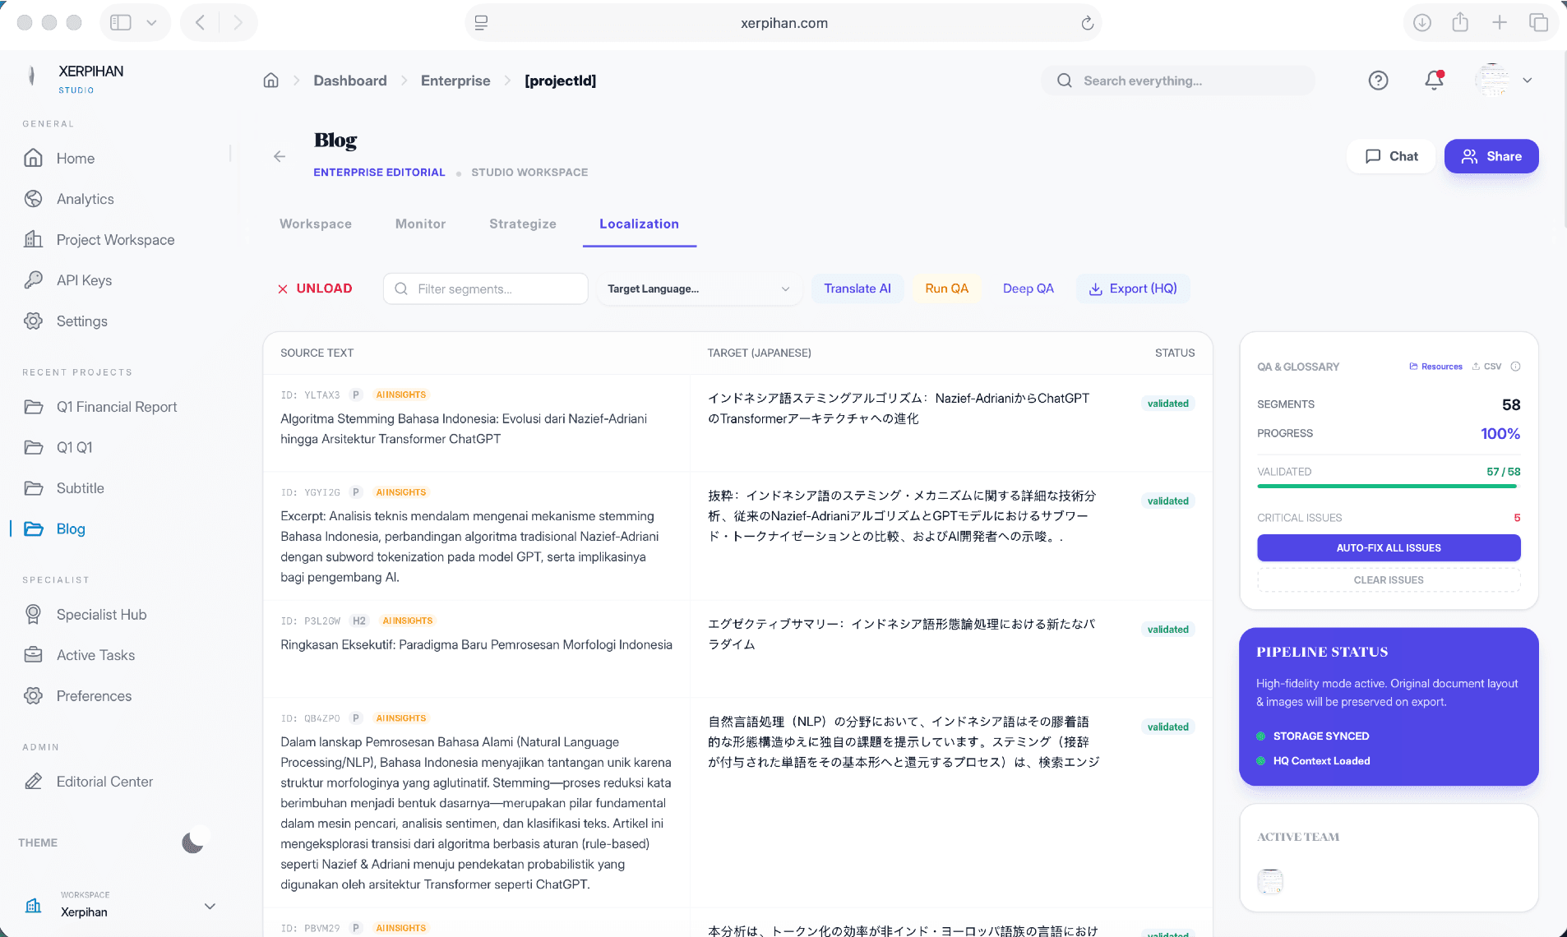
Task: Switch to the Monitor tab
Action: point(419,224)
